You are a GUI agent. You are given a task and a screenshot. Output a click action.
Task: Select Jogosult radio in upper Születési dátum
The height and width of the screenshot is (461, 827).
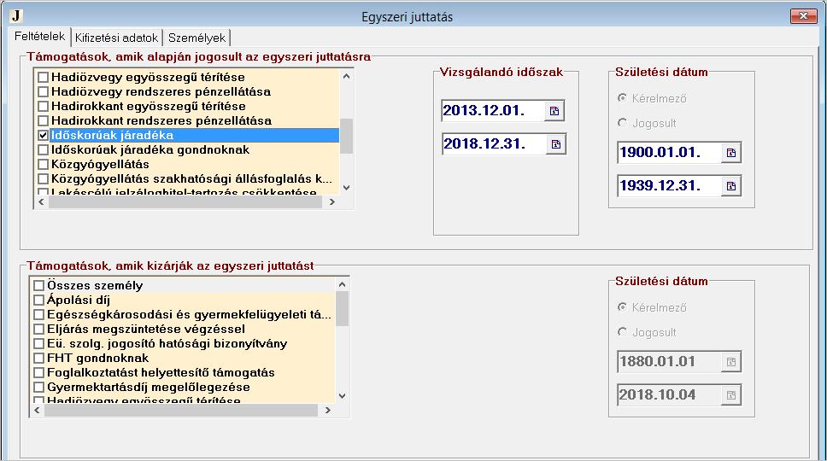click(622, 123)
